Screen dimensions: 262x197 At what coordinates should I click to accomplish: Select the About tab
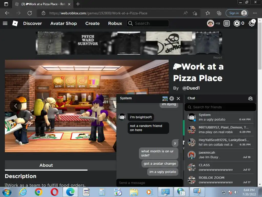point(46,165)
